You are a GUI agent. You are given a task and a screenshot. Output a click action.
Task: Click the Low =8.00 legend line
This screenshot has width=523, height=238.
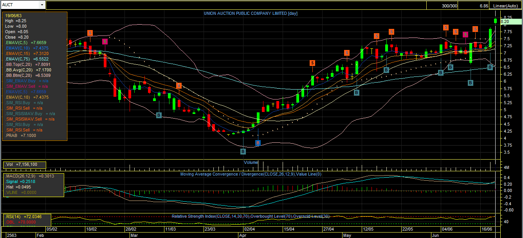click(16, 26)
